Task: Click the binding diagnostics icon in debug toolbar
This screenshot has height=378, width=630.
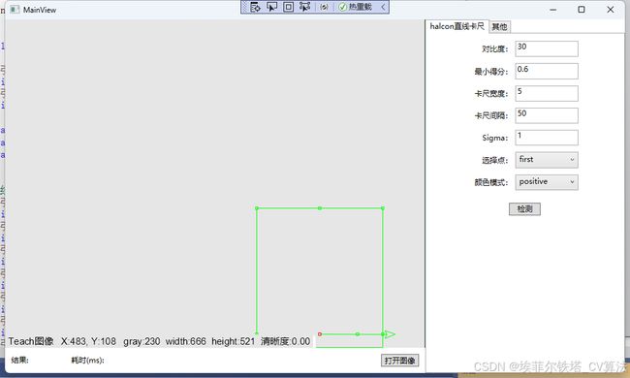Action: click(x=325, y=7)
